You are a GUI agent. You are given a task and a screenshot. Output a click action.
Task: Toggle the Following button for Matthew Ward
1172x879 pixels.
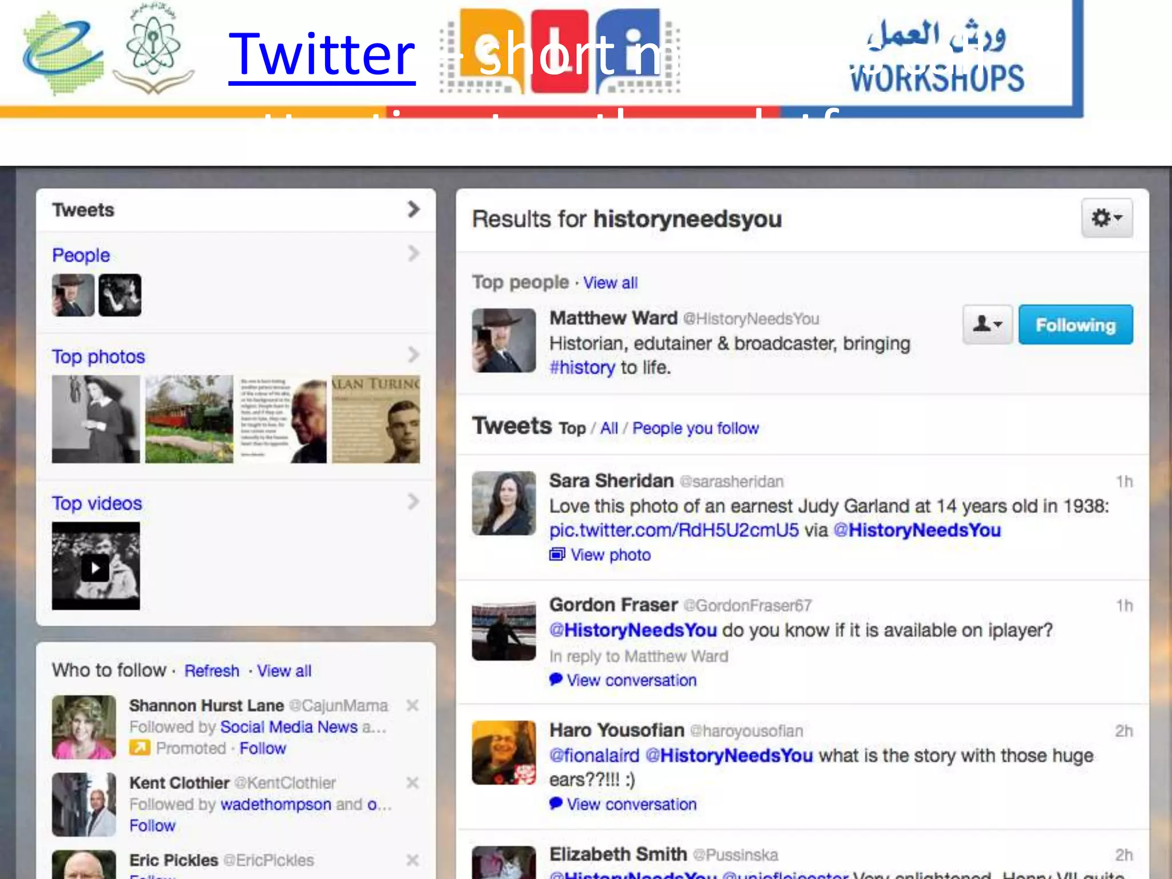click(x=1075, y=324)
